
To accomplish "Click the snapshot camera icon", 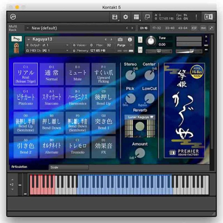I will 120,39.
